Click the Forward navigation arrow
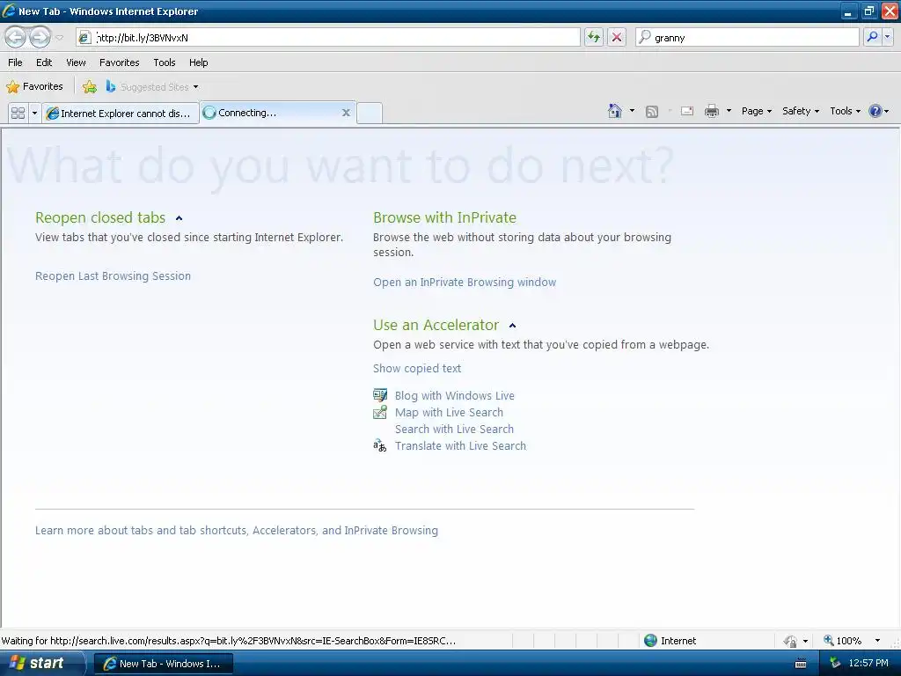Image resolution: width=901 pixels, height=676 pixels. (40, 37)
